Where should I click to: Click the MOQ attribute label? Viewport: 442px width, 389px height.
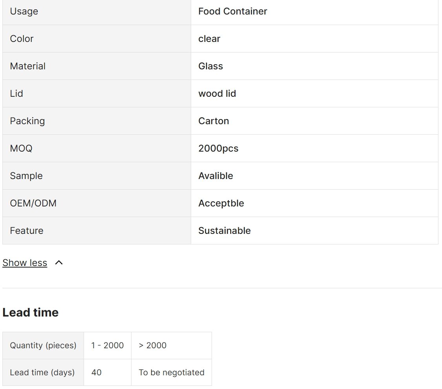[21, 148]
